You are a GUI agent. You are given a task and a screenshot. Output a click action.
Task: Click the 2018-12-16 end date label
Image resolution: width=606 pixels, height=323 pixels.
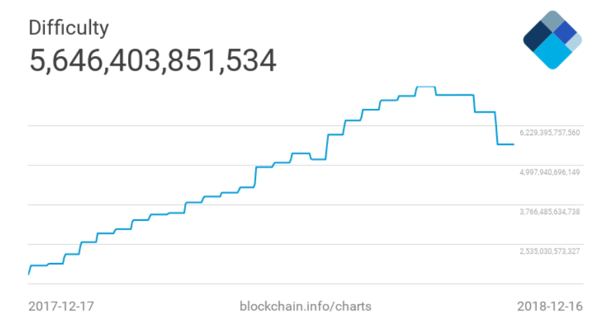click(x=550, y=307)
